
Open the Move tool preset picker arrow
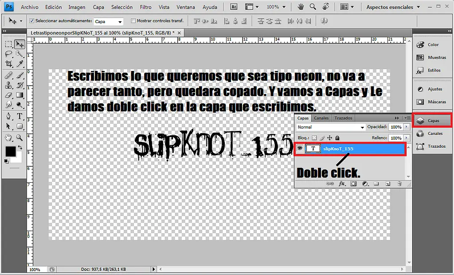[x=21, y=21]
